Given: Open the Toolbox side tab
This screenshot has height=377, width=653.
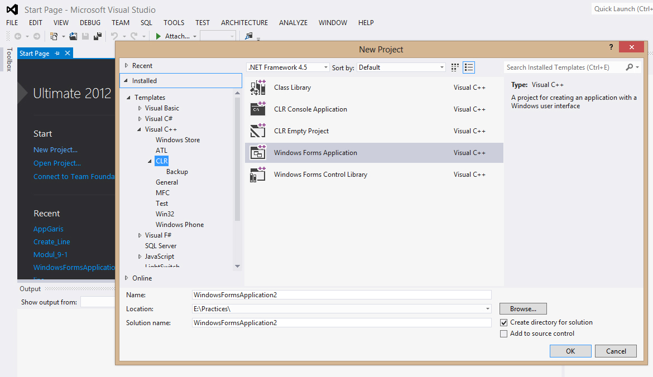Looking at the screenshot, I should (9, 60).
